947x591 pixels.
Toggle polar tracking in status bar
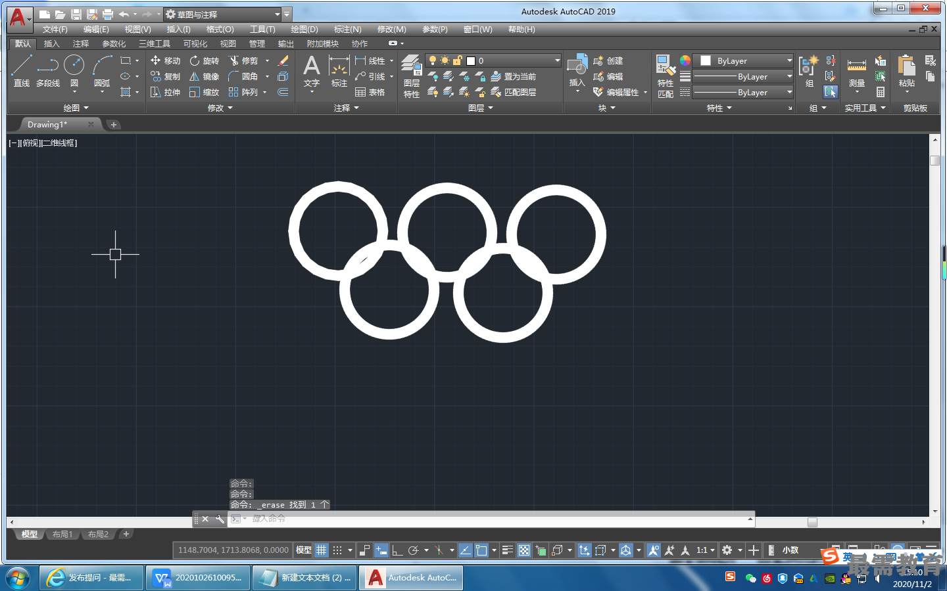pyautogui.click(x=414, y=550)
